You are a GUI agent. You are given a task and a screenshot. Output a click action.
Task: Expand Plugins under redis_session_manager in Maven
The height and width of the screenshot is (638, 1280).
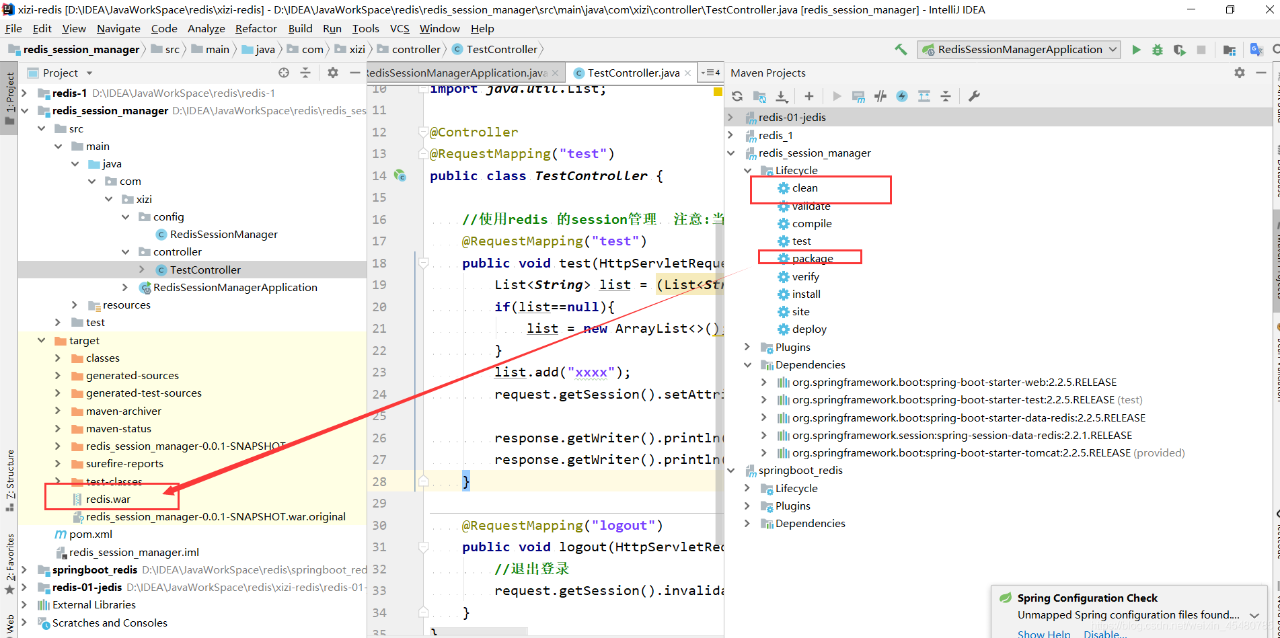click(747, 347)
